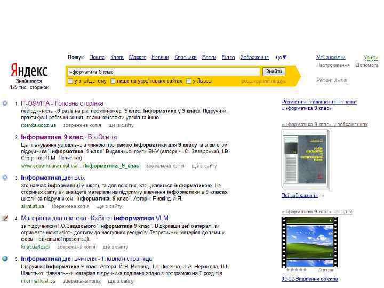Open 'Інформатика. 9 клас - ВікіОсвіта' result

click(69, 137)
